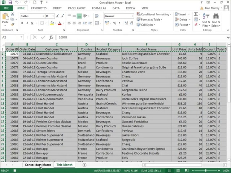Open Sort & Filter menu
The height and width of the screenshot is (173, 231).
(206, 19)
